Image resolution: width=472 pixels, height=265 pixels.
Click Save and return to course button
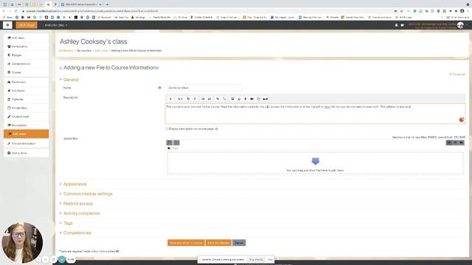click(x=186, y=243)
